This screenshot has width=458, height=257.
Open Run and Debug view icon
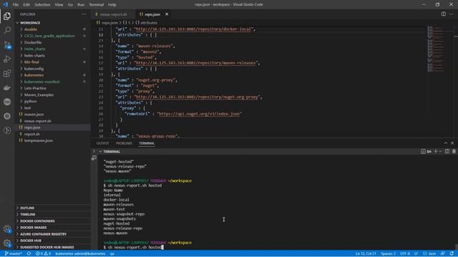pos(7,59)
